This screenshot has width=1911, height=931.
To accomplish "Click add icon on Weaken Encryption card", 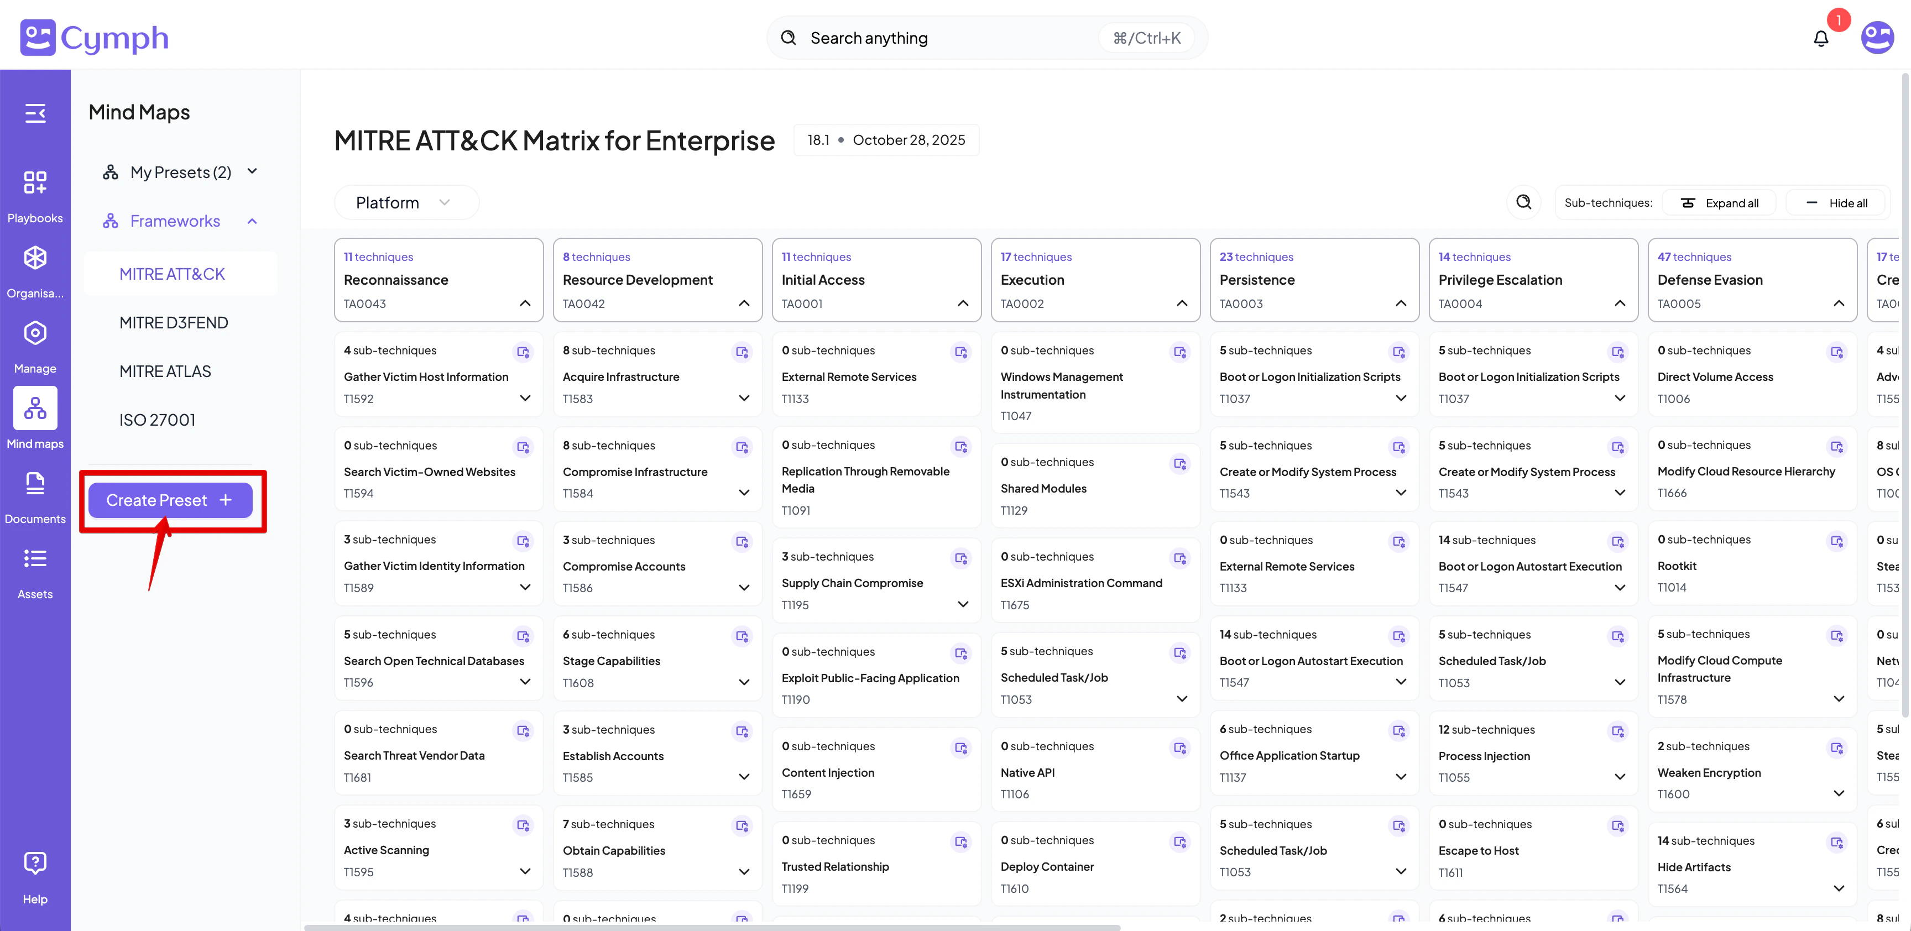I will click(x=1837, y=748).
